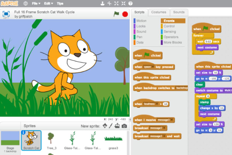This screenshot has width=232, height=155.
Task: Open the block help question mark
Action: click(130, 3)
